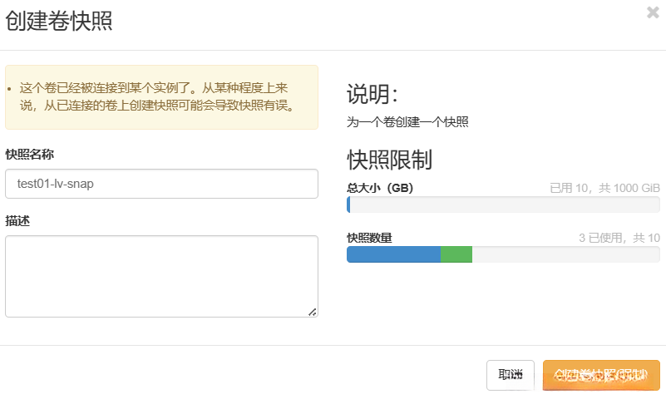The image size is (666, 399).
Task: Click the blue segment of 快照数量 bar
Action: pyautogui.click(x=393, y=254)
